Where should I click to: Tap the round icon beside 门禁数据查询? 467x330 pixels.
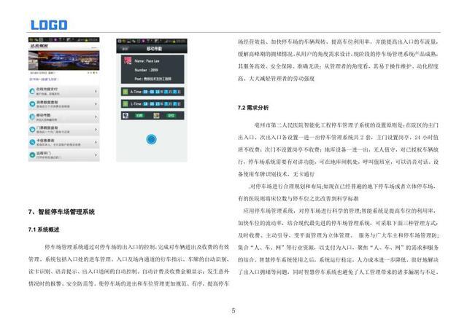[x=32, y=130]
